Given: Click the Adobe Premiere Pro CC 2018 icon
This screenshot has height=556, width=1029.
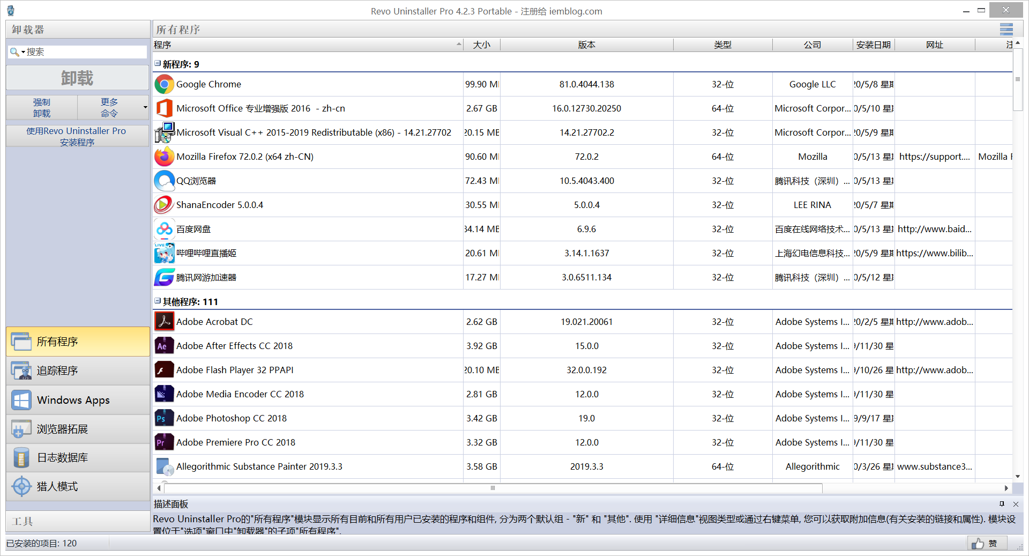Looking at the screenshot, I should 165,442.
